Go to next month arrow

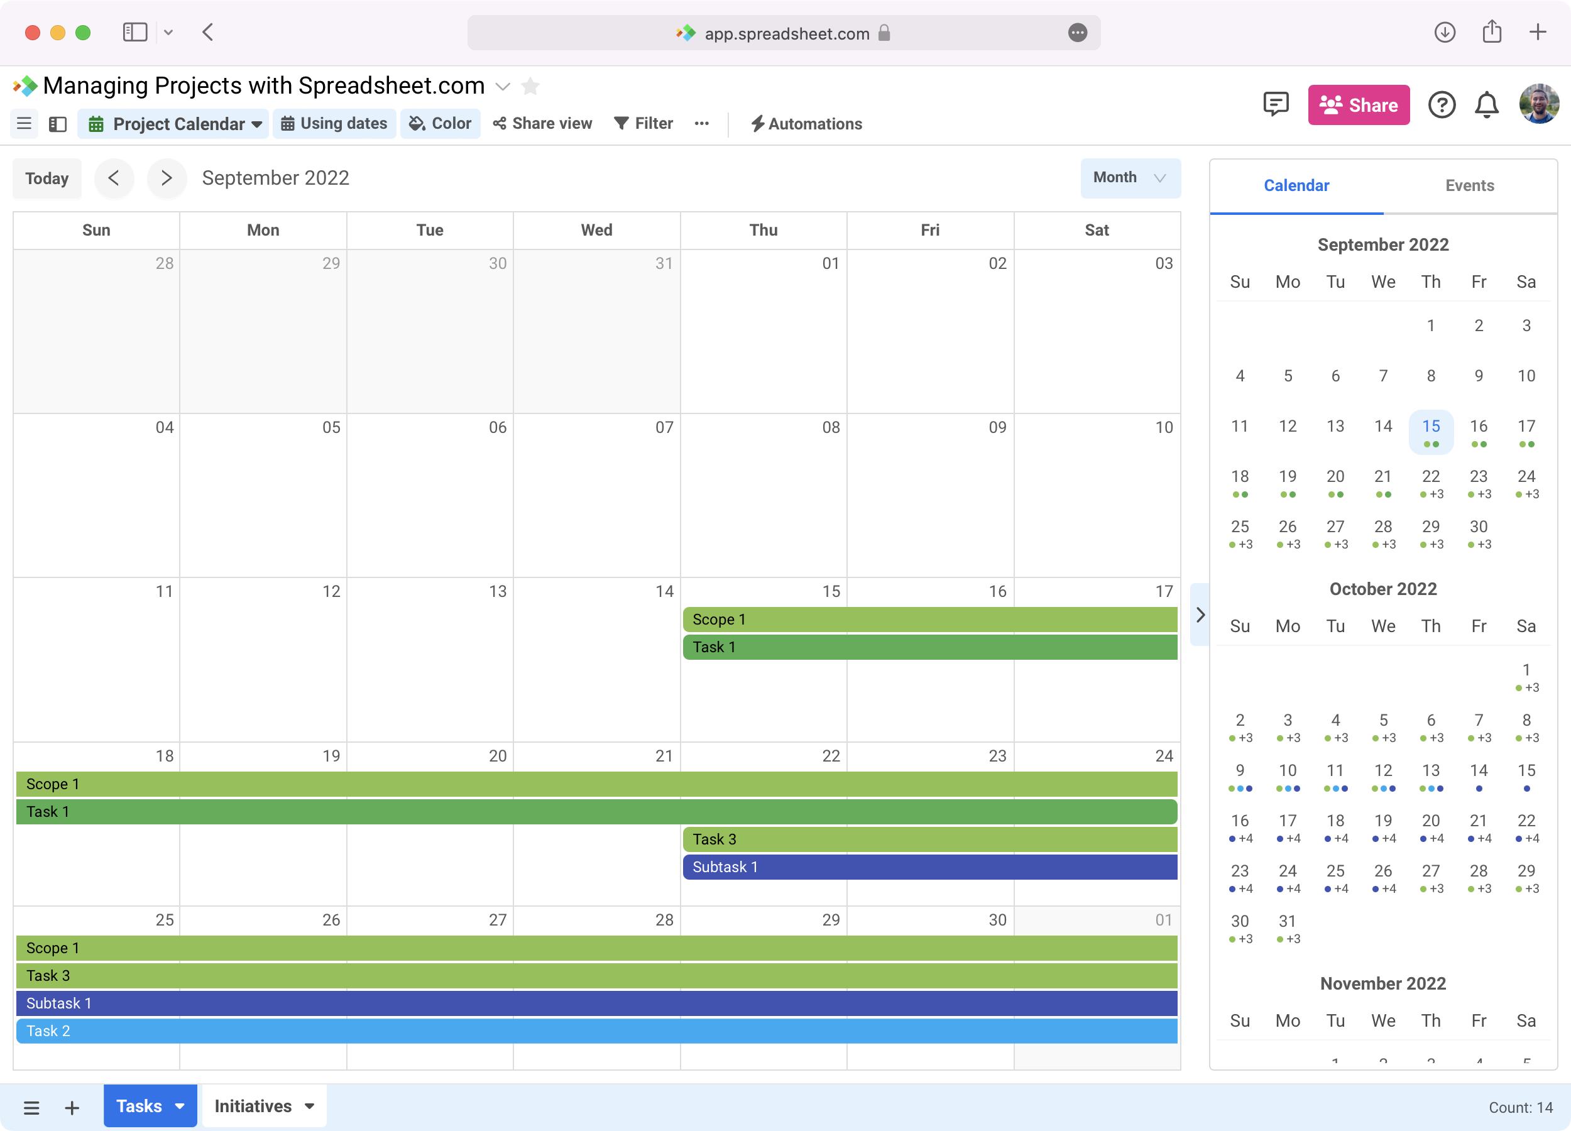[167, 178]
